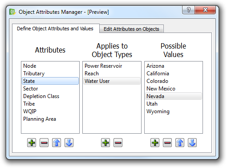Select the Sector attribute
The width and height of the screenshot is (227, 168).
coord(50,89)
